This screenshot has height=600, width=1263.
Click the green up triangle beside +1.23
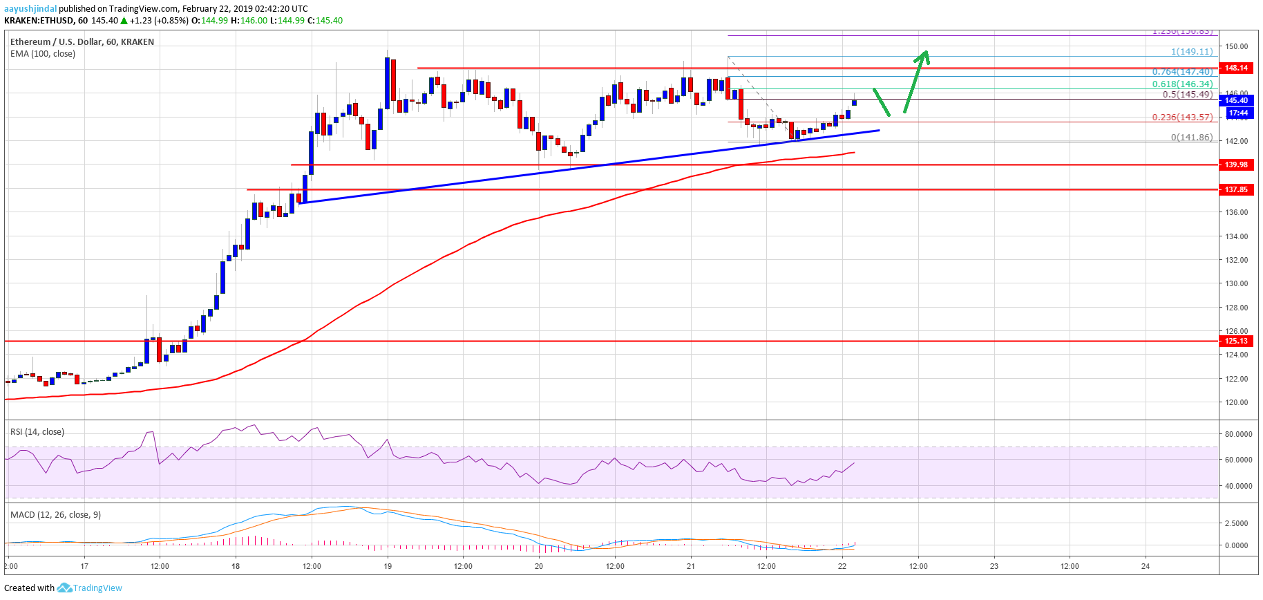coord(124,21)
